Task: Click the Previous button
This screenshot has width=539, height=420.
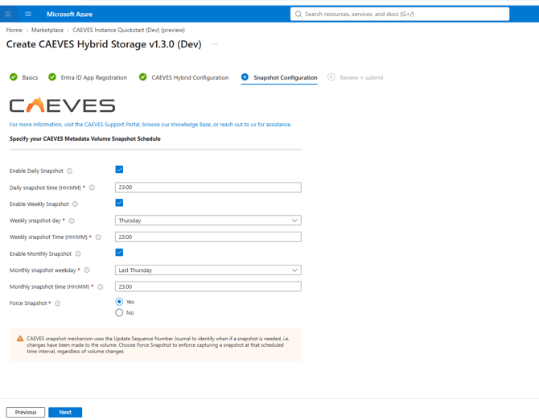Action: click(x=26, y=412)
